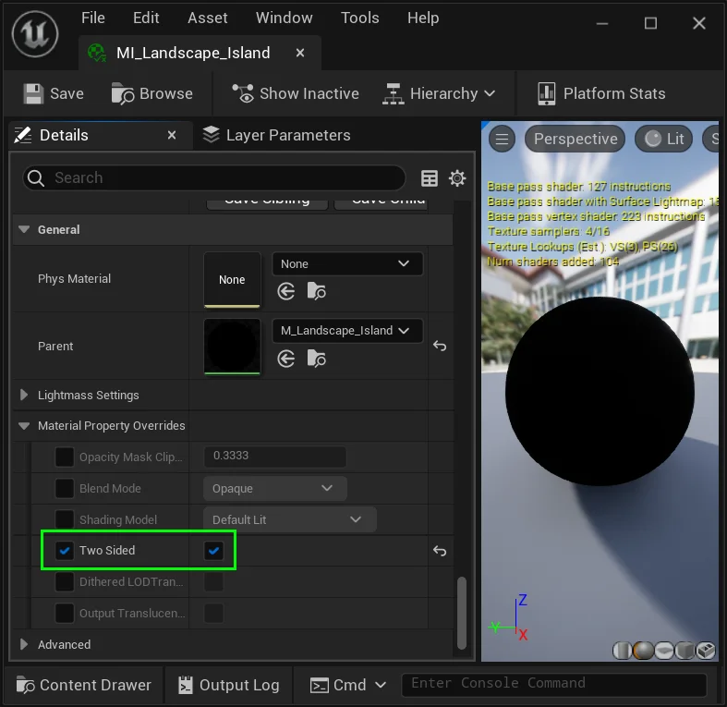Enable the Blend Mode override checkbox
The height and width of the screenshot is (707, 727).
65,489
